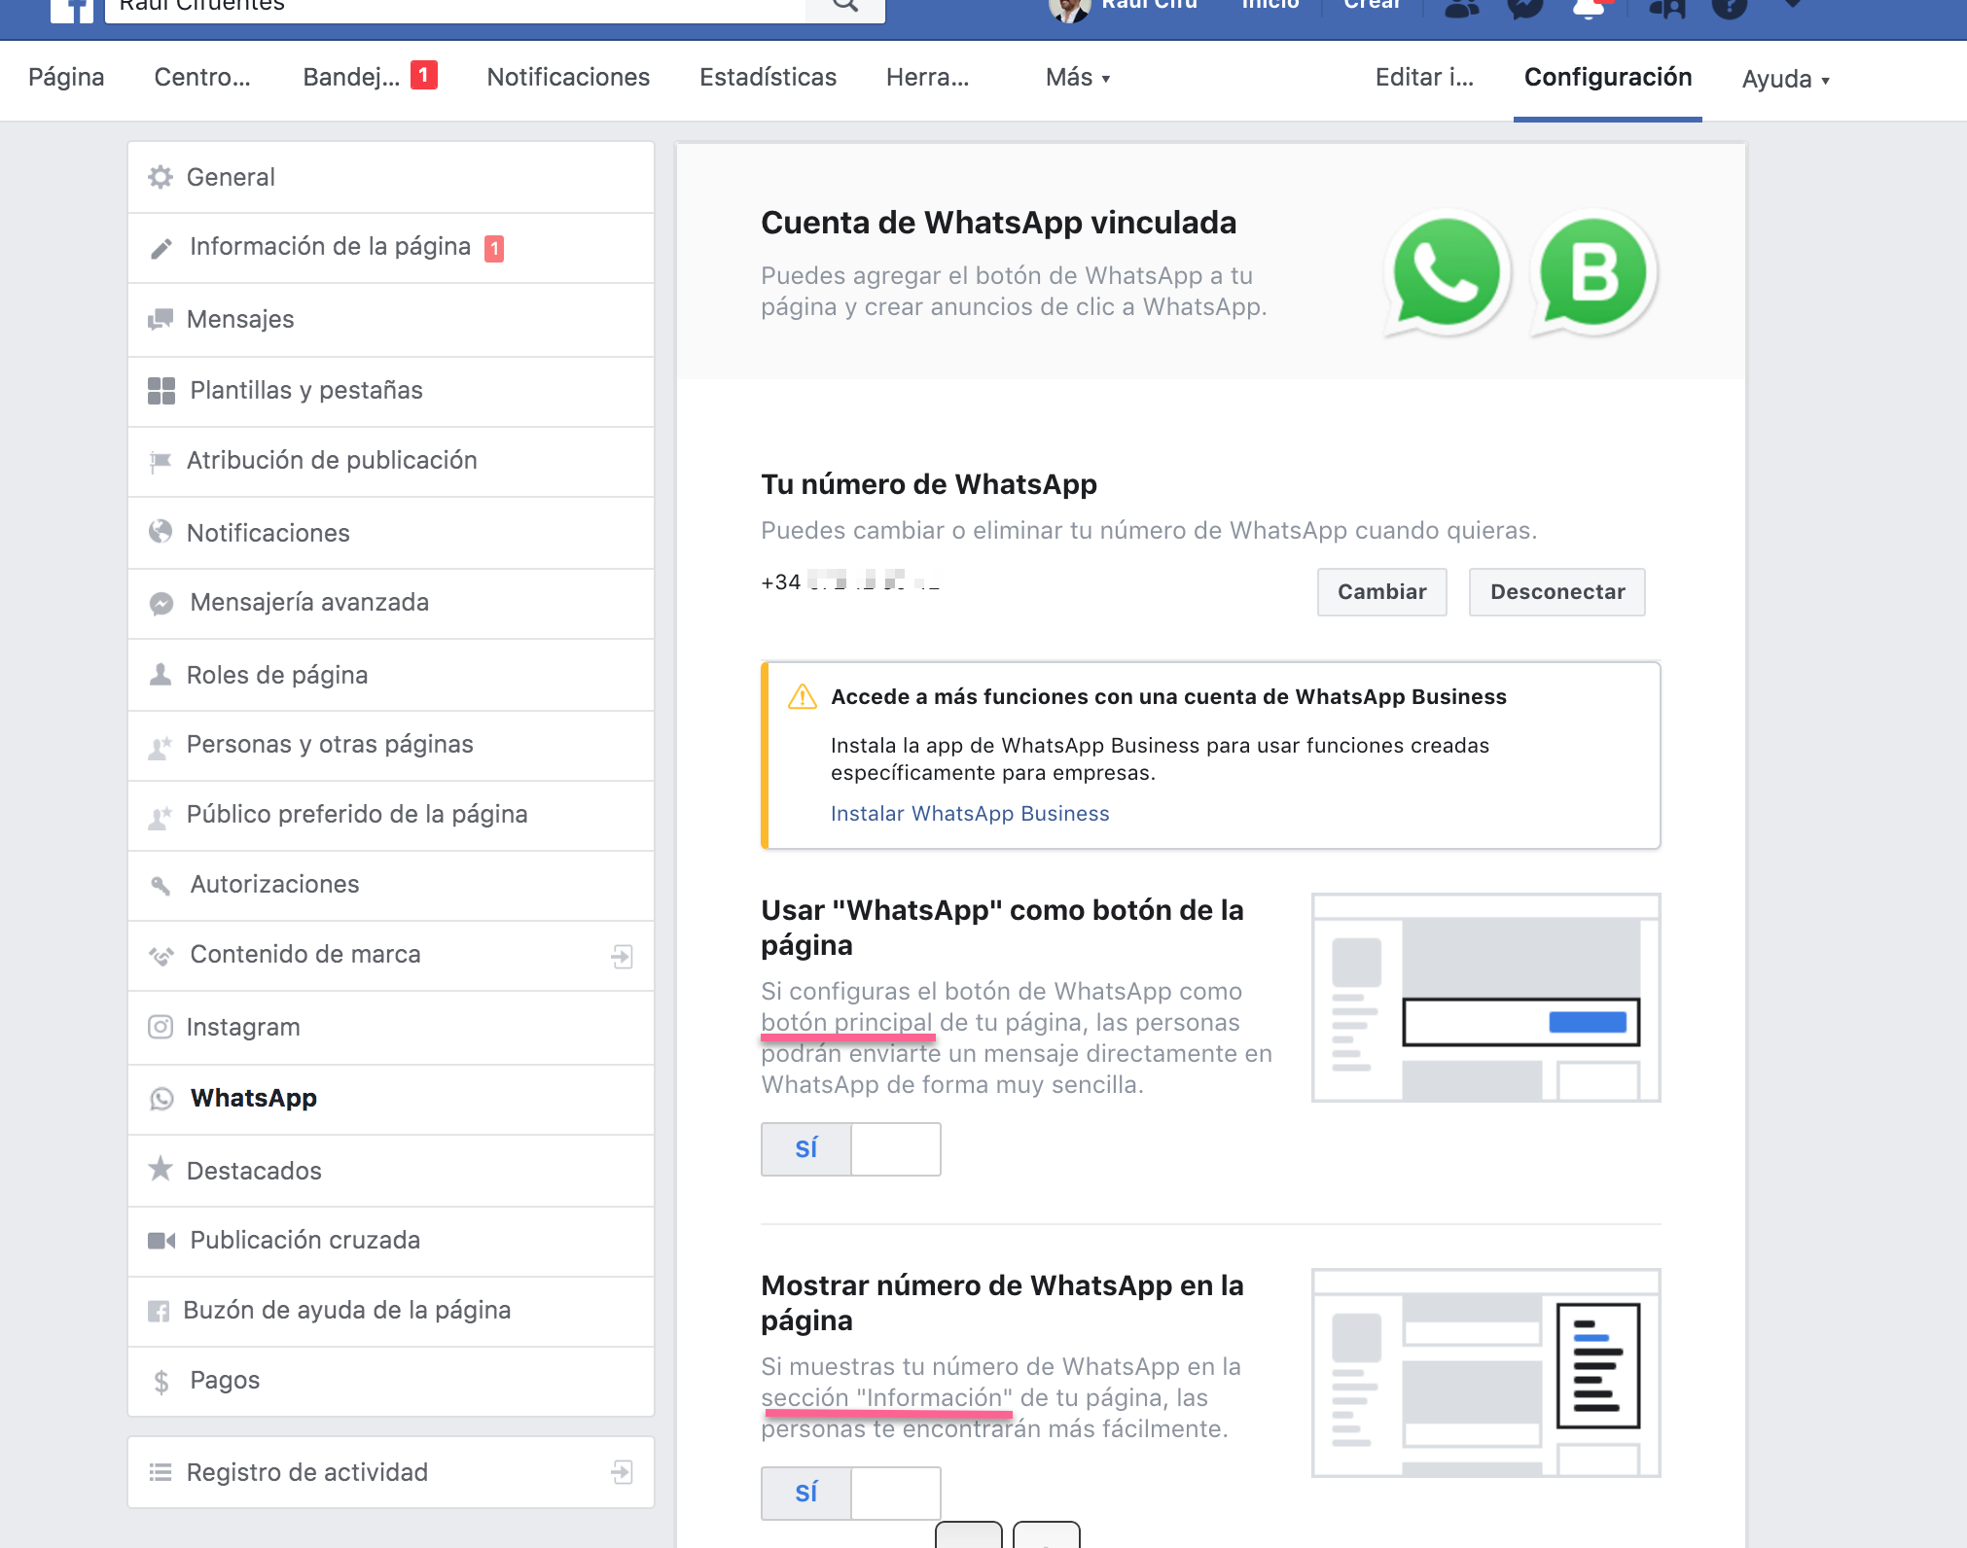Screen dimensions: 1967x1548
Task: Click the Mensajes chat bubbles icon
Action: [x=161, y=320]
